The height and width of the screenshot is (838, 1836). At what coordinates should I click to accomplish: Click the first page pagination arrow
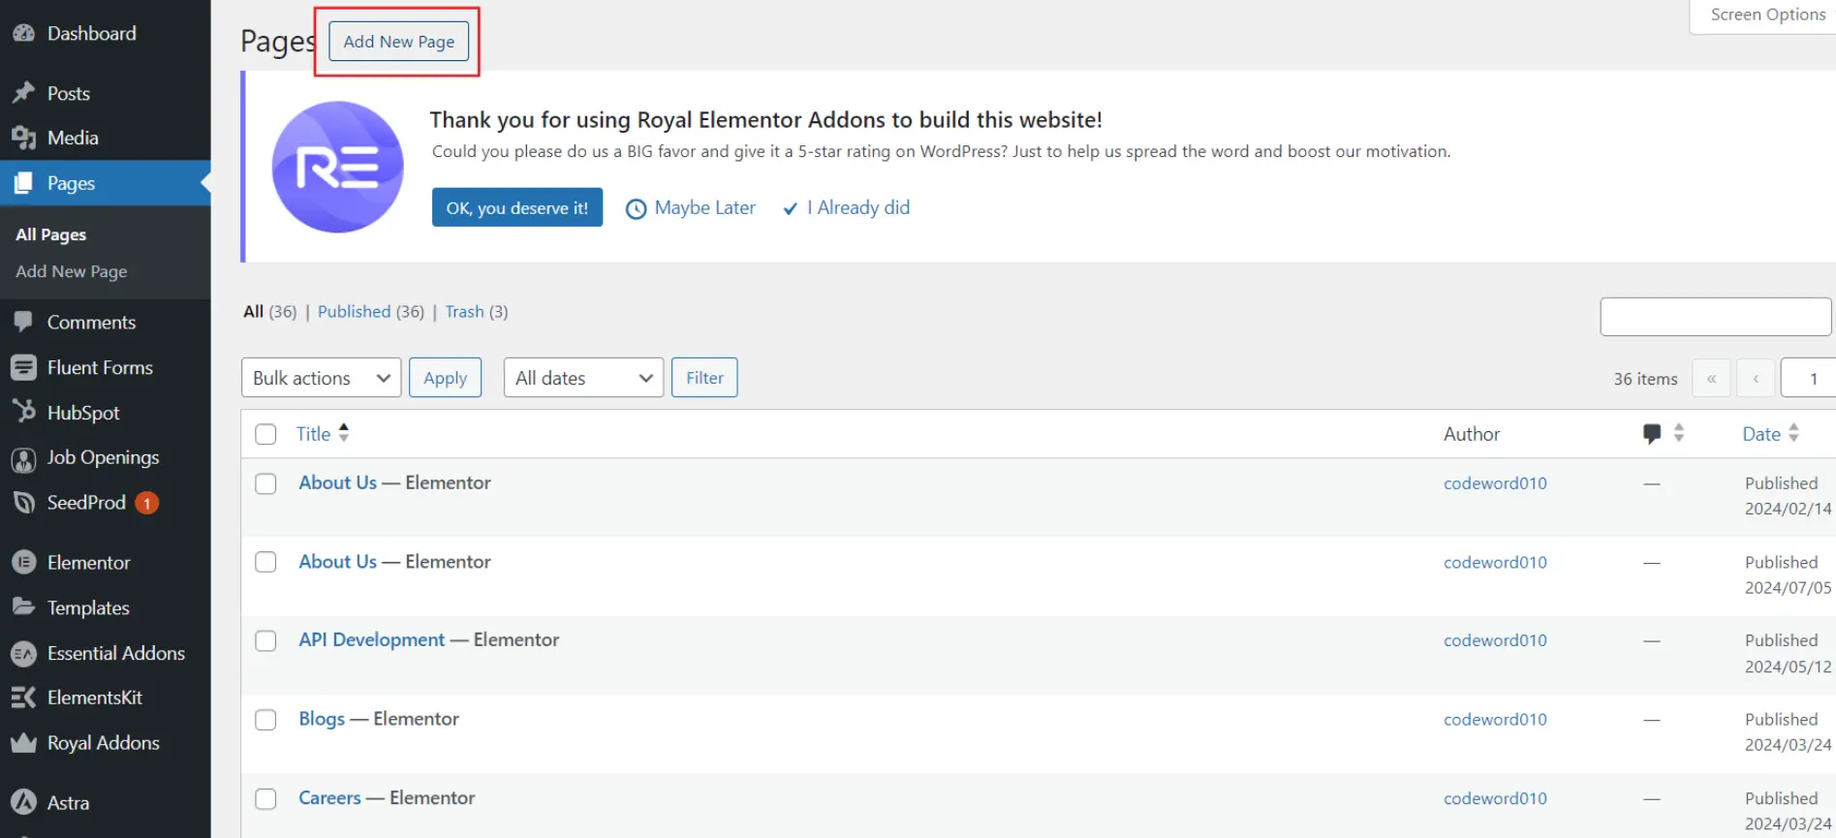click(x=1711, y=379)
